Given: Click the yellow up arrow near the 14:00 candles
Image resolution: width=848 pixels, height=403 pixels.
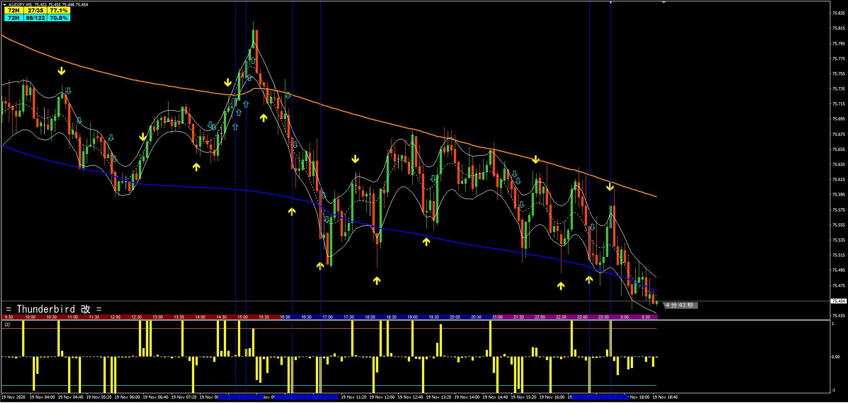Looking at the screenshot, I should (196, 167).
